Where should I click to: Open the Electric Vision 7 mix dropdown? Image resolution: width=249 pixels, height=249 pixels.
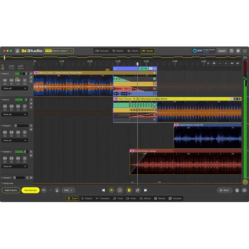click(59, 51)
